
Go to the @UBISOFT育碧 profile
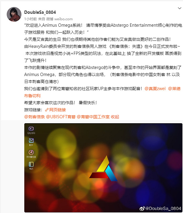(61, 117)
